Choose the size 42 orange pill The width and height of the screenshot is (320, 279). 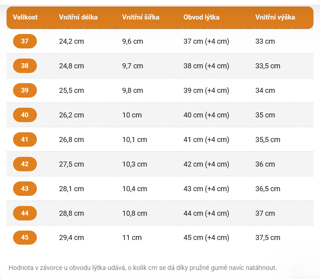25,164
